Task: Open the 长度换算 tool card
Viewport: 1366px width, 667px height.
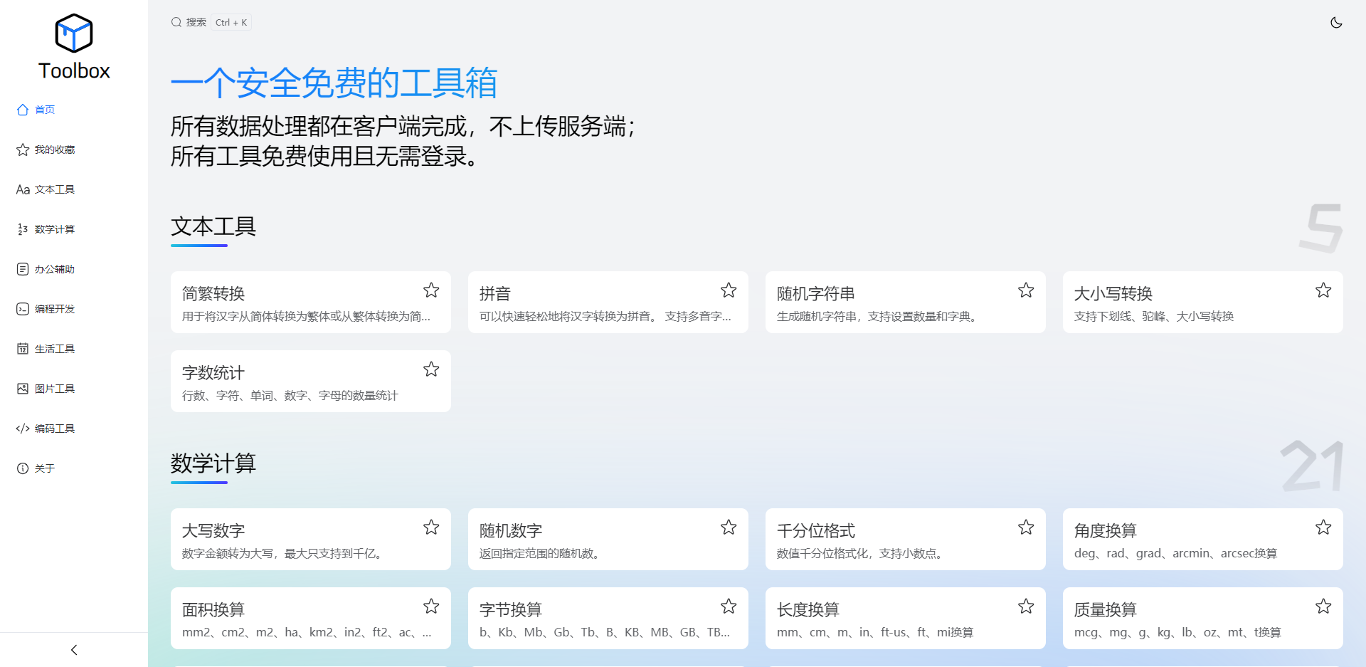Action: click(x=906, y=618)
